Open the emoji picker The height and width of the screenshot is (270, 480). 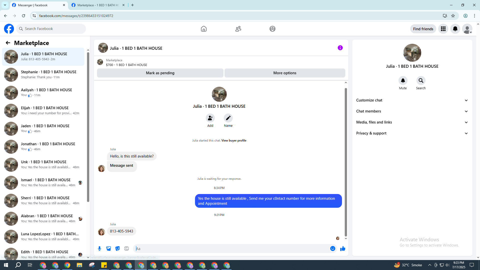pos(332,248)
